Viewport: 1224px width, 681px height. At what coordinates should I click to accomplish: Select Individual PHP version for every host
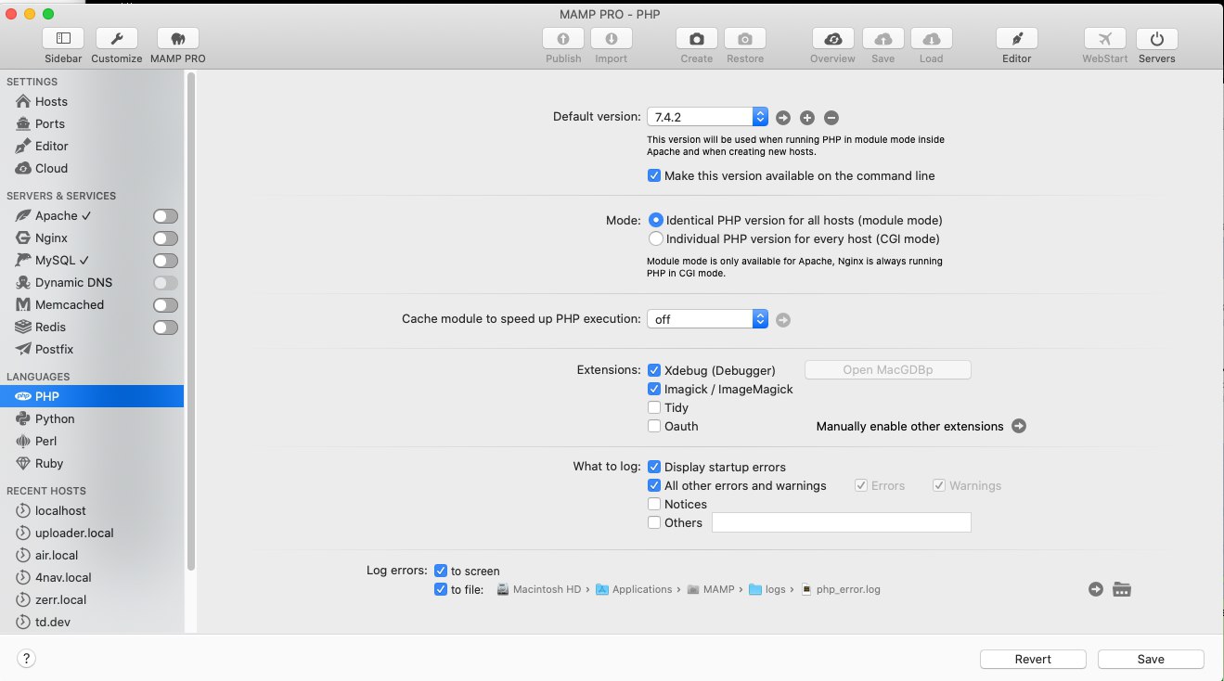point(656,238)
